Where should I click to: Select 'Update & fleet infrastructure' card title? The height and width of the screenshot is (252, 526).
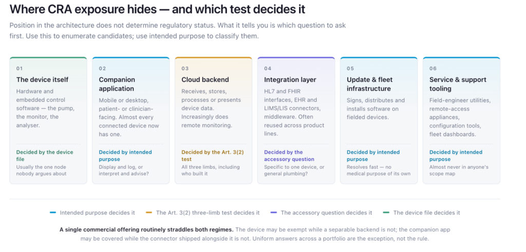tap(369, 84)
